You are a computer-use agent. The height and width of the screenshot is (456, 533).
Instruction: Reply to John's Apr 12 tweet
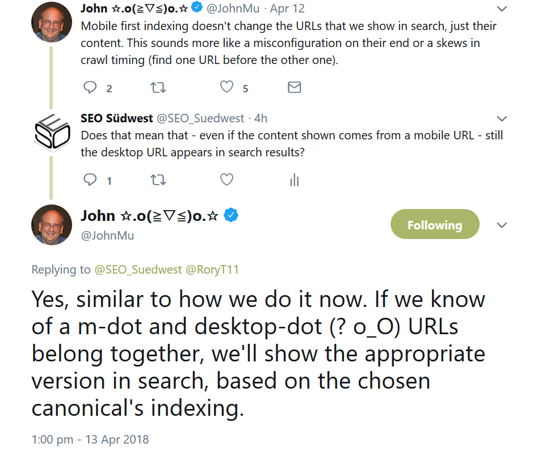[x=90, y=87]
